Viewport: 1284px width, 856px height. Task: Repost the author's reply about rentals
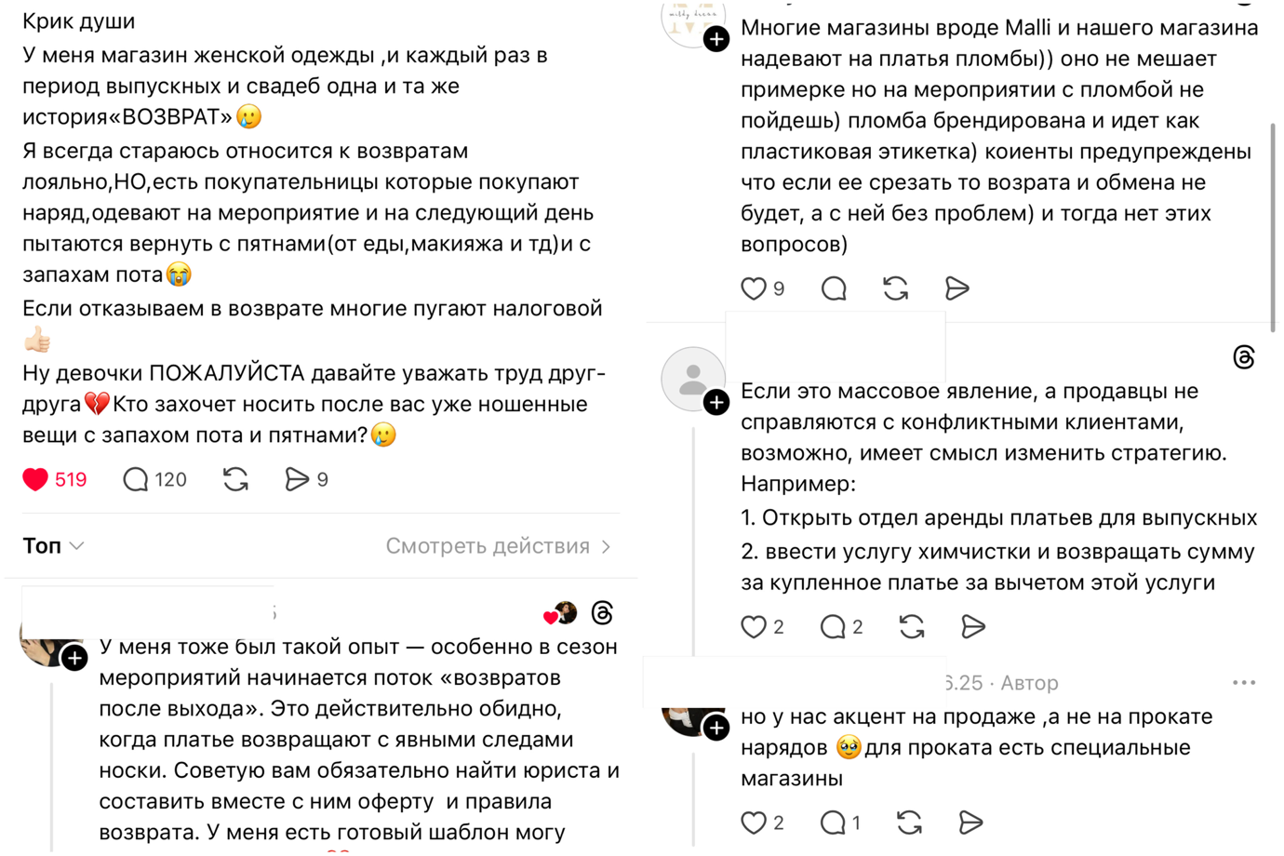pyautogui.click(x=909, y=823)
